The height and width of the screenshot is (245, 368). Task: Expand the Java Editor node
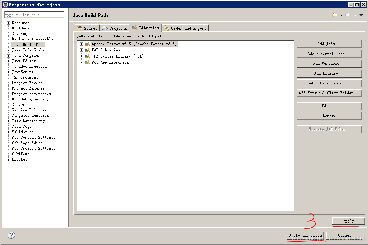pyautogui.click(x=8, y=61)
